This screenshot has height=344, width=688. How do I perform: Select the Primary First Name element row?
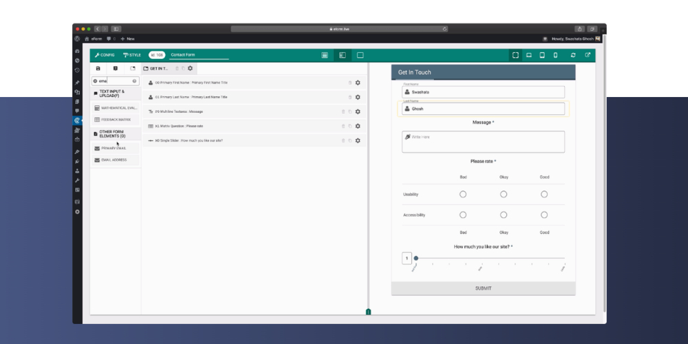click(x=255, y=83)
